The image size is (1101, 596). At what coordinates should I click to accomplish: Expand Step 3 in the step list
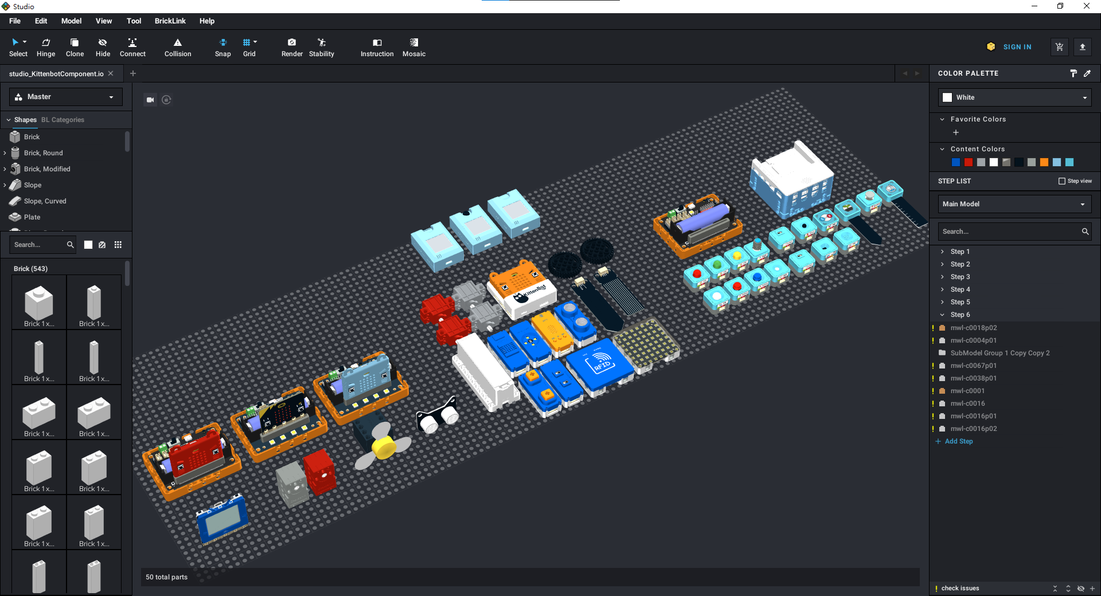pos(942,277)
